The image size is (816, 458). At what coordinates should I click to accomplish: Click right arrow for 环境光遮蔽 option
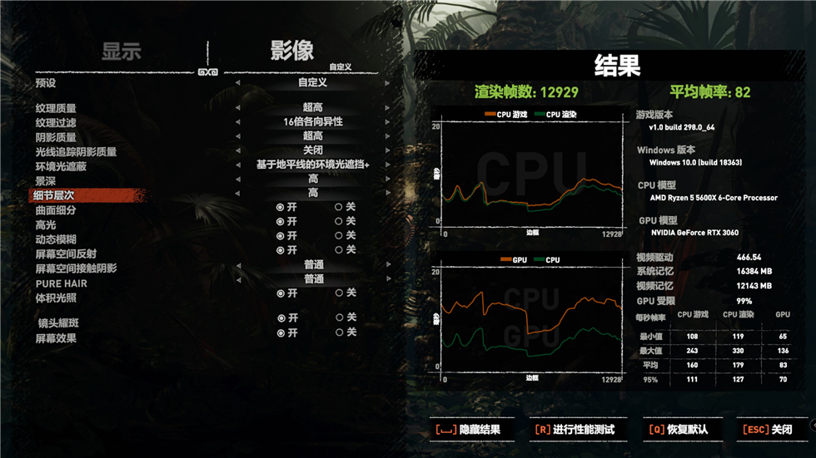387,165
